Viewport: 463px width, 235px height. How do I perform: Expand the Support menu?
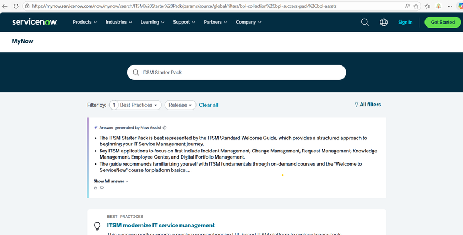coord(184,22)
